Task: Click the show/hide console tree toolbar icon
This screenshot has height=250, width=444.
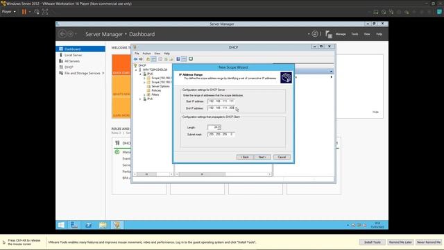Action: pos(154,59)
